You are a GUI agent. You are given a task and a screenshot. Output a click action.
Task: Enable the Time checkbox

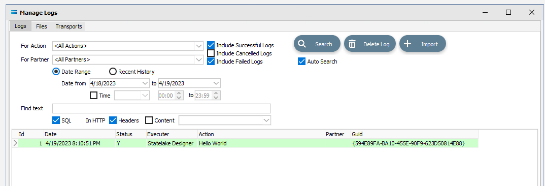pyautogui.click(x=93, y=95)
